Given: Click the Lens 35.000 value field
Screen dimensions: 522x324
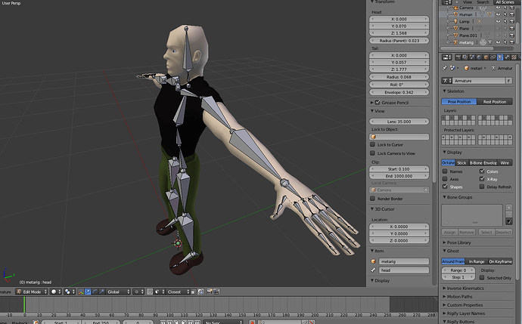Looking at the screenshot, I should [399, 122].
